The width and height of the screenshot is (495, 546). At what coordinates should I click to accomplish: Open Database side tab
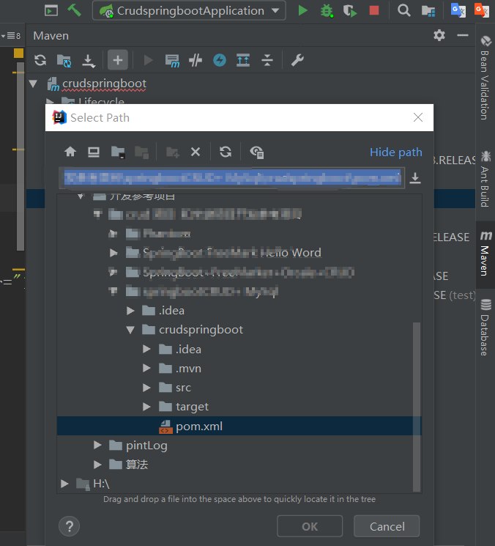pos(485,328)
